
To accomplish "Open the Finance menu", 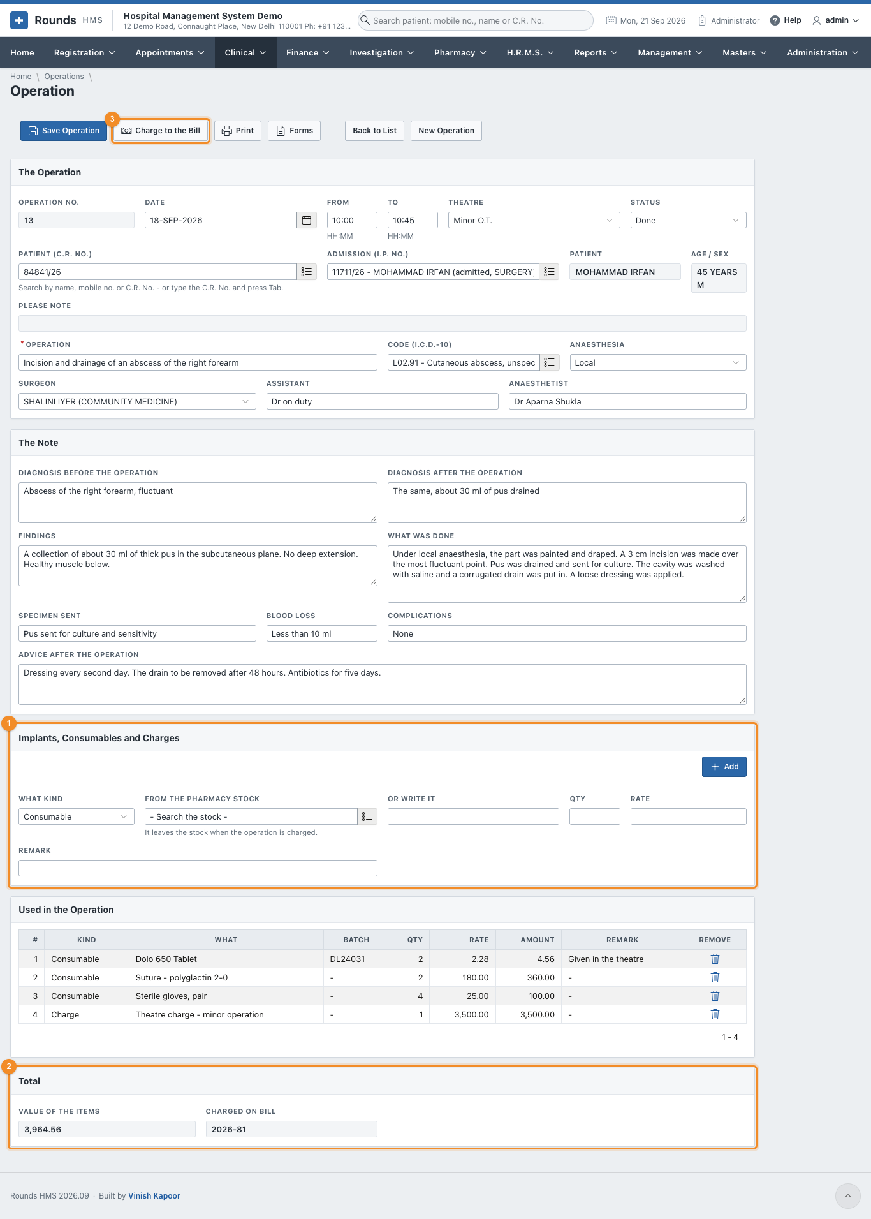I will 308,52.
